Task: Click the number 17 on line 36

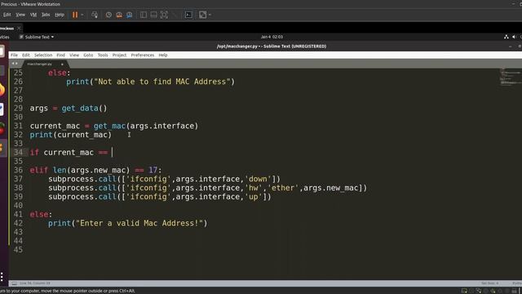Action: tap(153, 170)
